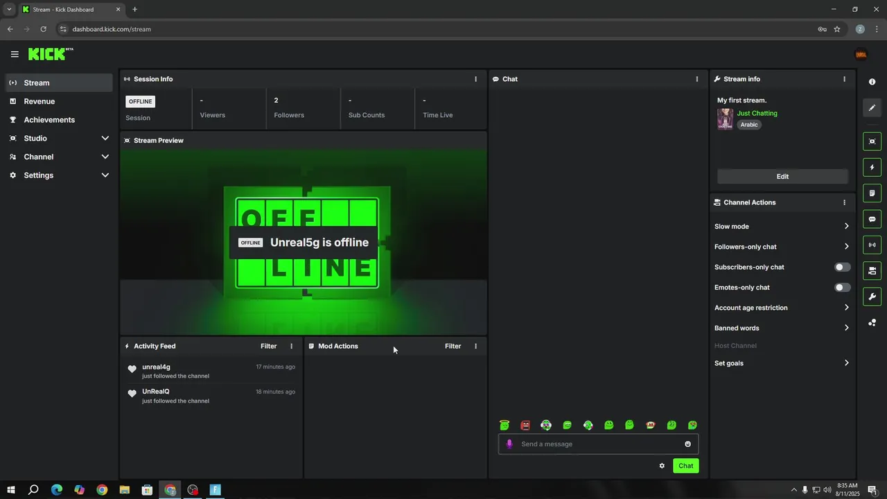The height and width of the screenshot is (499, 887).
Task: Open File Explorer from taskbar
Action: pyautogui.click(x=125, y=490)
